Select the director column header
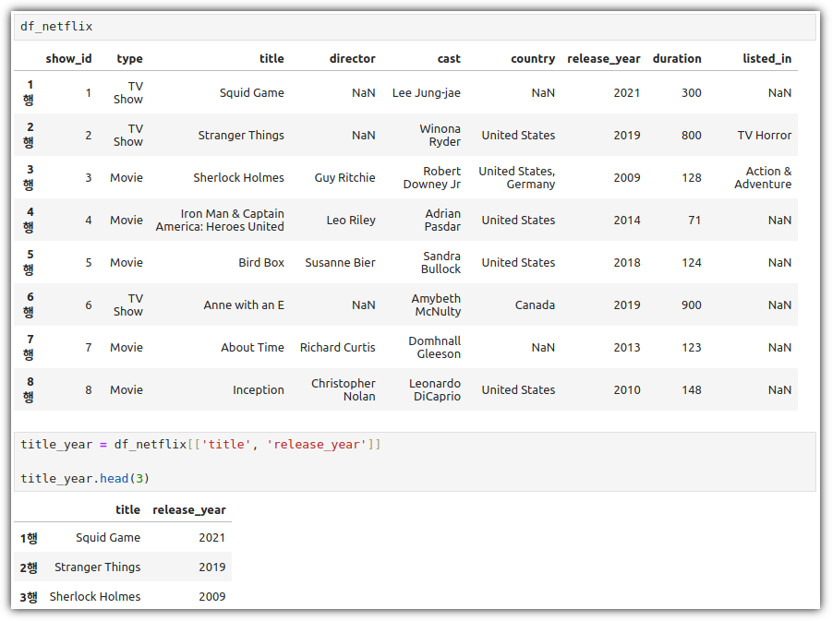 (x=353, y=59)
